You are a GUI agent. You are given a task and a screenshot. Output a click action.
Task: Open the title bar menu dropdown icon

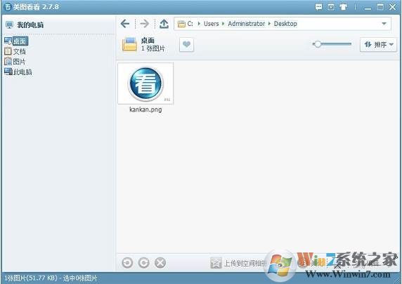click(331, 7)
